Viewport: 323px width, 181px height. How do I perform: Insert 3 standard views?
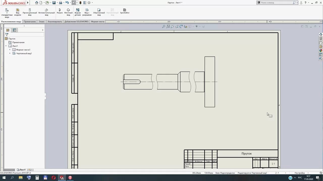(x=7, y=13)
